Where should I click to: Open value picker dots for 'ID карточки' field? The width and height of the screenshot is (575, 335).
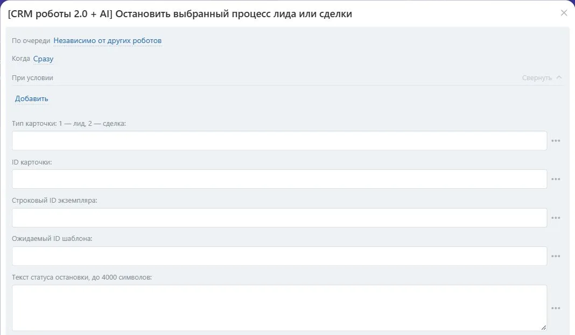[x=556, y=179]
